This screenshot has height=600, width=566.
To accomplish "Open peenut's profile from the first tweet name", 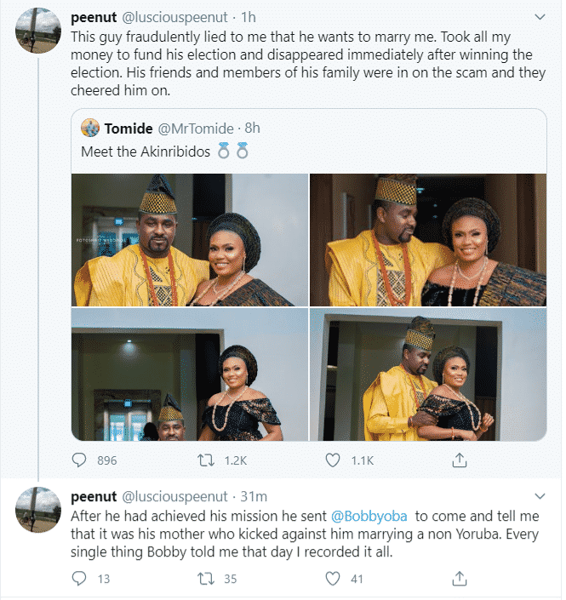I will [94, 18].
